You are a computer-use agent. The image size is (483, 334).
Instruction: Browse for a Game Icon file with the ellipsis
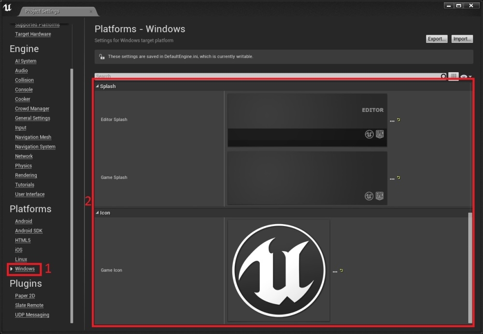[x=335, y=272]
